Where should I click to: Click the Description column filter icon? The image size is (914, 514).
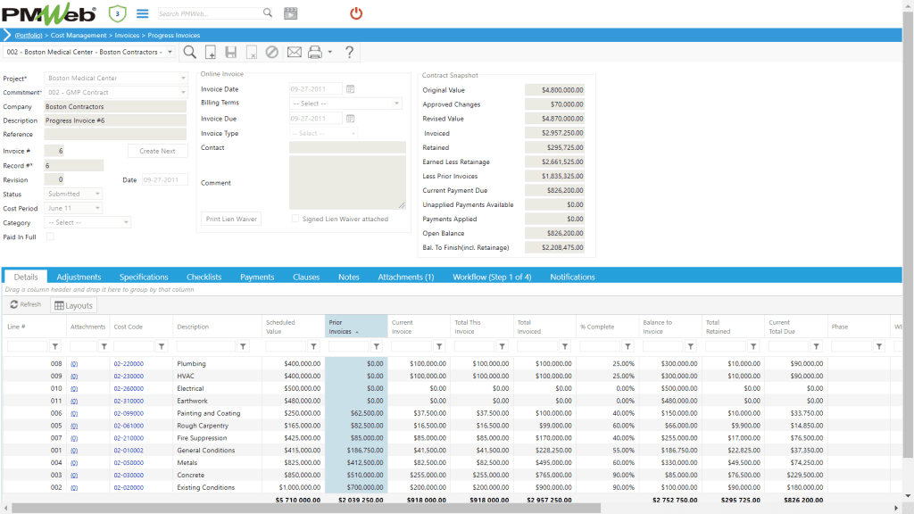243,347
